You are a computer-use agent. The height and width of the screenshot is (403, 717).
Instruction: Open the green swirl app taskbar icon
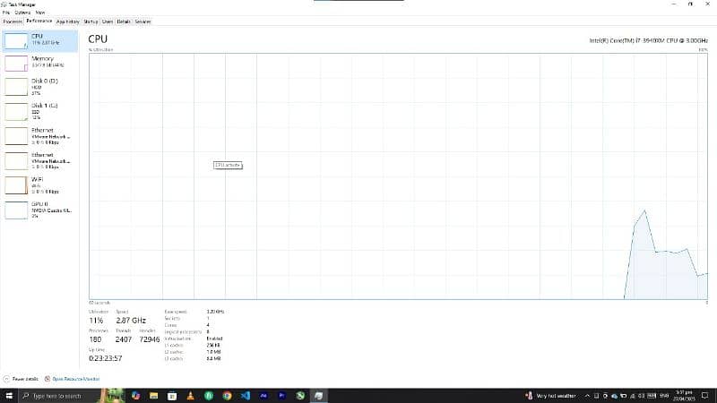[300, 396]
